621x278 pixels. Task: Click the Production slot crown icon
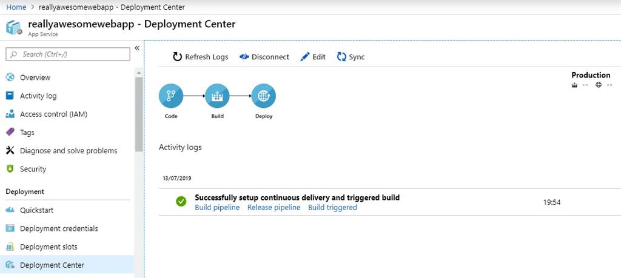(x=575, y=85)
